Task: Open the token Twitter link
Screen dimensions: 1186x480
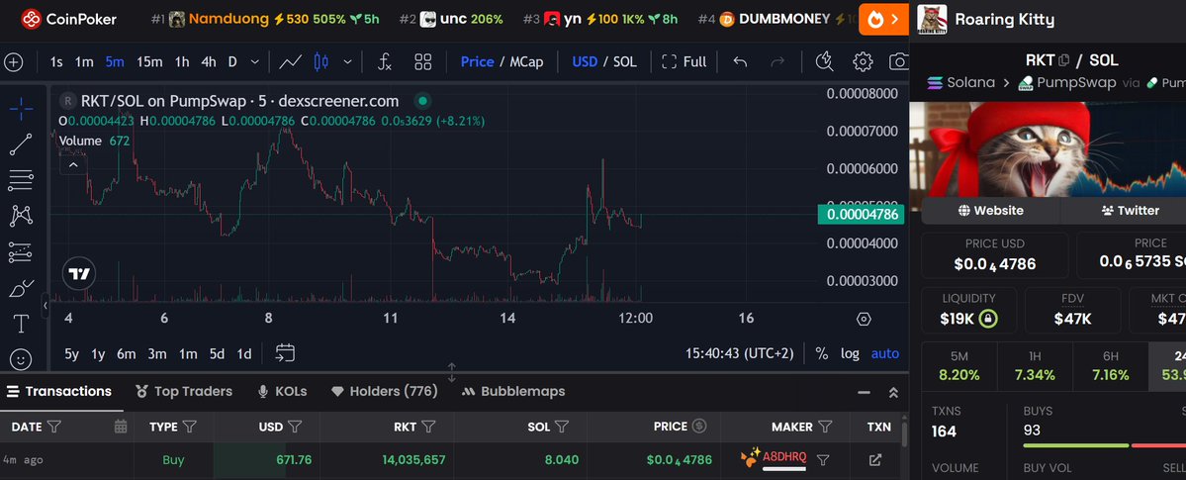Action: (x=1130, y=211)
